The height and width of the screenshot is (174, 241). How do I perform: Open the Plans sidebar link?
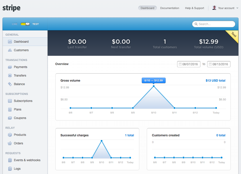pos(18,109)
